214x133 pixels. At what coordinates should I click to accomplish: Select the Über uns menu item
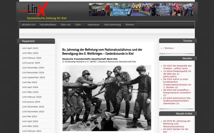pos(66,25)
